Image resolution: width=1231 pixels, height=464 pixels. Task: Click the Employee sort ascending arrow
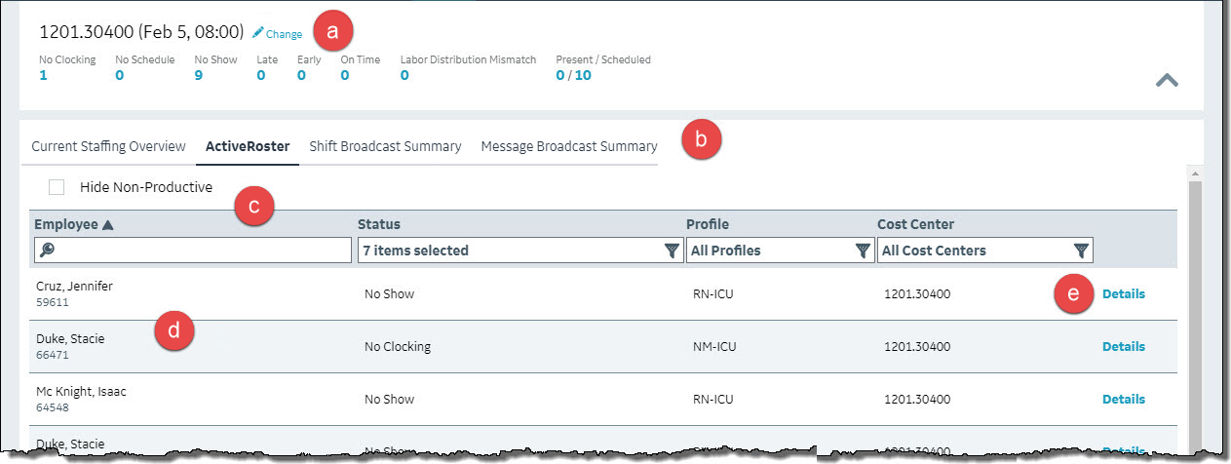pos(107,225)
